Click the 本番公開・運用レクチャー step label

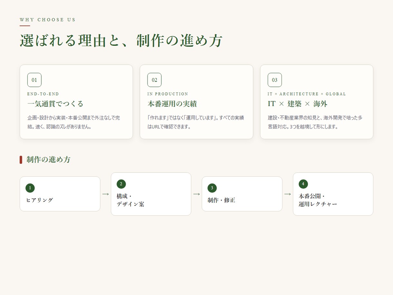318,200
